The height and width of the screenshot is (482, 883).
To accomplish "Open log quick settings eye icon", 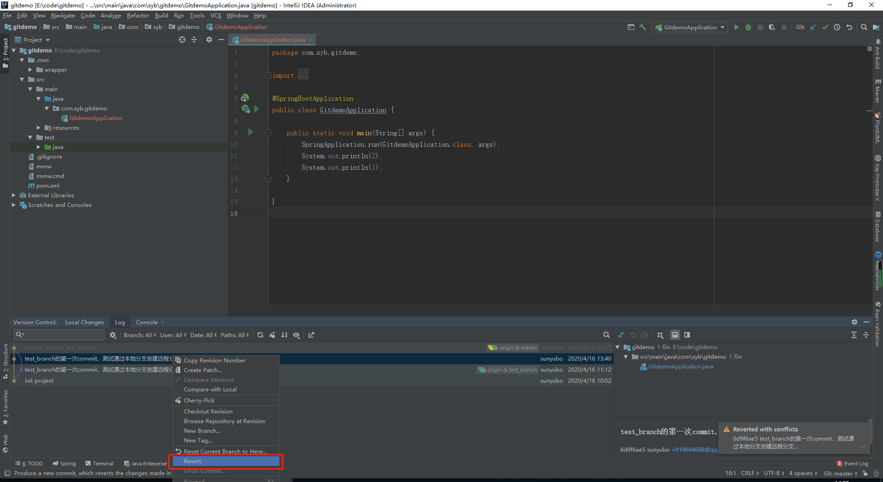I will pyautogui.click(x=297, y=335).
